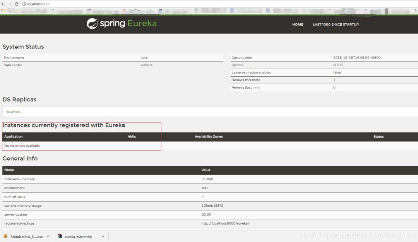
Task: Click the Data center value 'default'
Action: 147,65
